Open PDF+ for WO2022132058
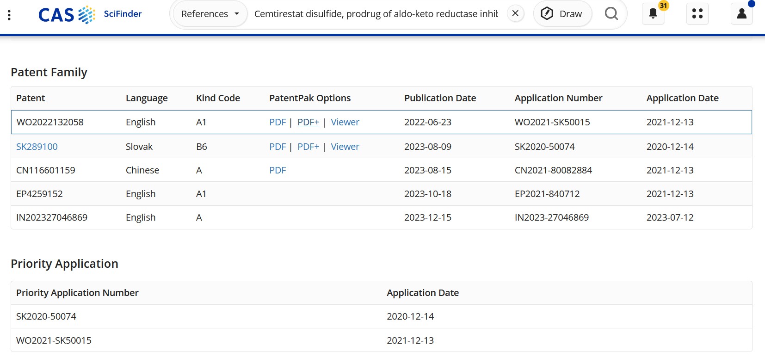This screenshot has width=765, height=358. 308,122
